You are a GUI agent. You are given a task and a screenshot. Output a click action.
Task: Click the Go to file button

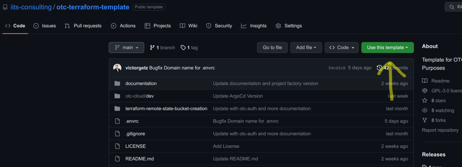(272, 48)
